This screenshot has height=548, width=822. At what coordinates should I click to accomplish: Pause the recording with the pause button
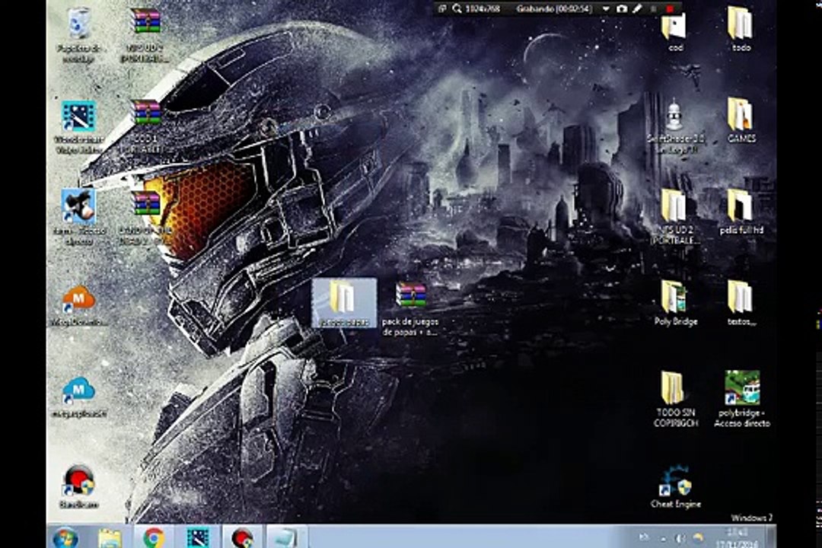click(x=653, y=9)
